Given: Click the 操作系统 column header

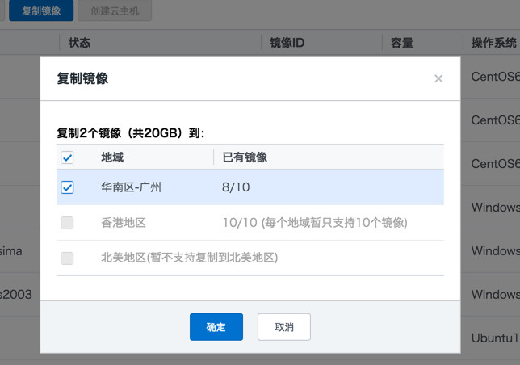Looking at the screenshot, I should point(494,43).
